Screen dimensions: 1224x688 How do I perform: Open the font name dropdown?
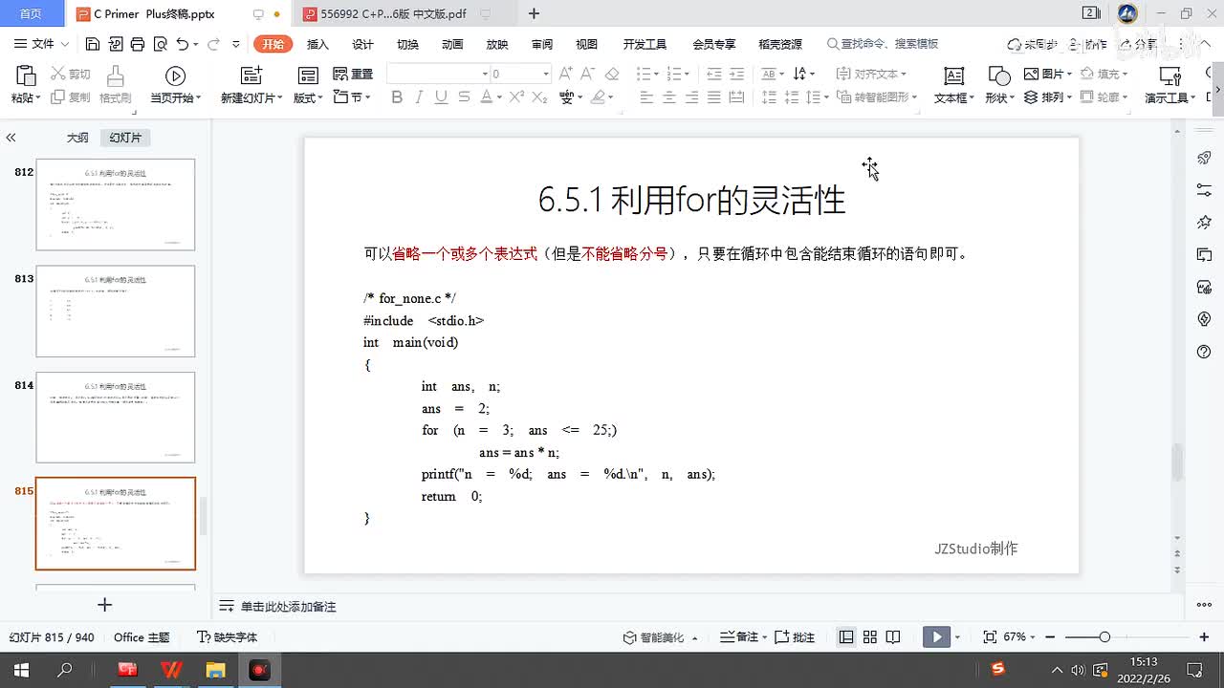(x=485, y=74)
